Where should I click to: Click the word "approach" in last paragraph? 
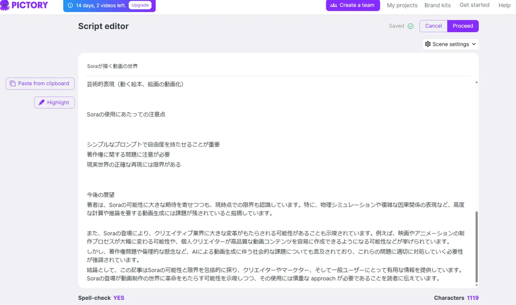(x=323, y=278)
